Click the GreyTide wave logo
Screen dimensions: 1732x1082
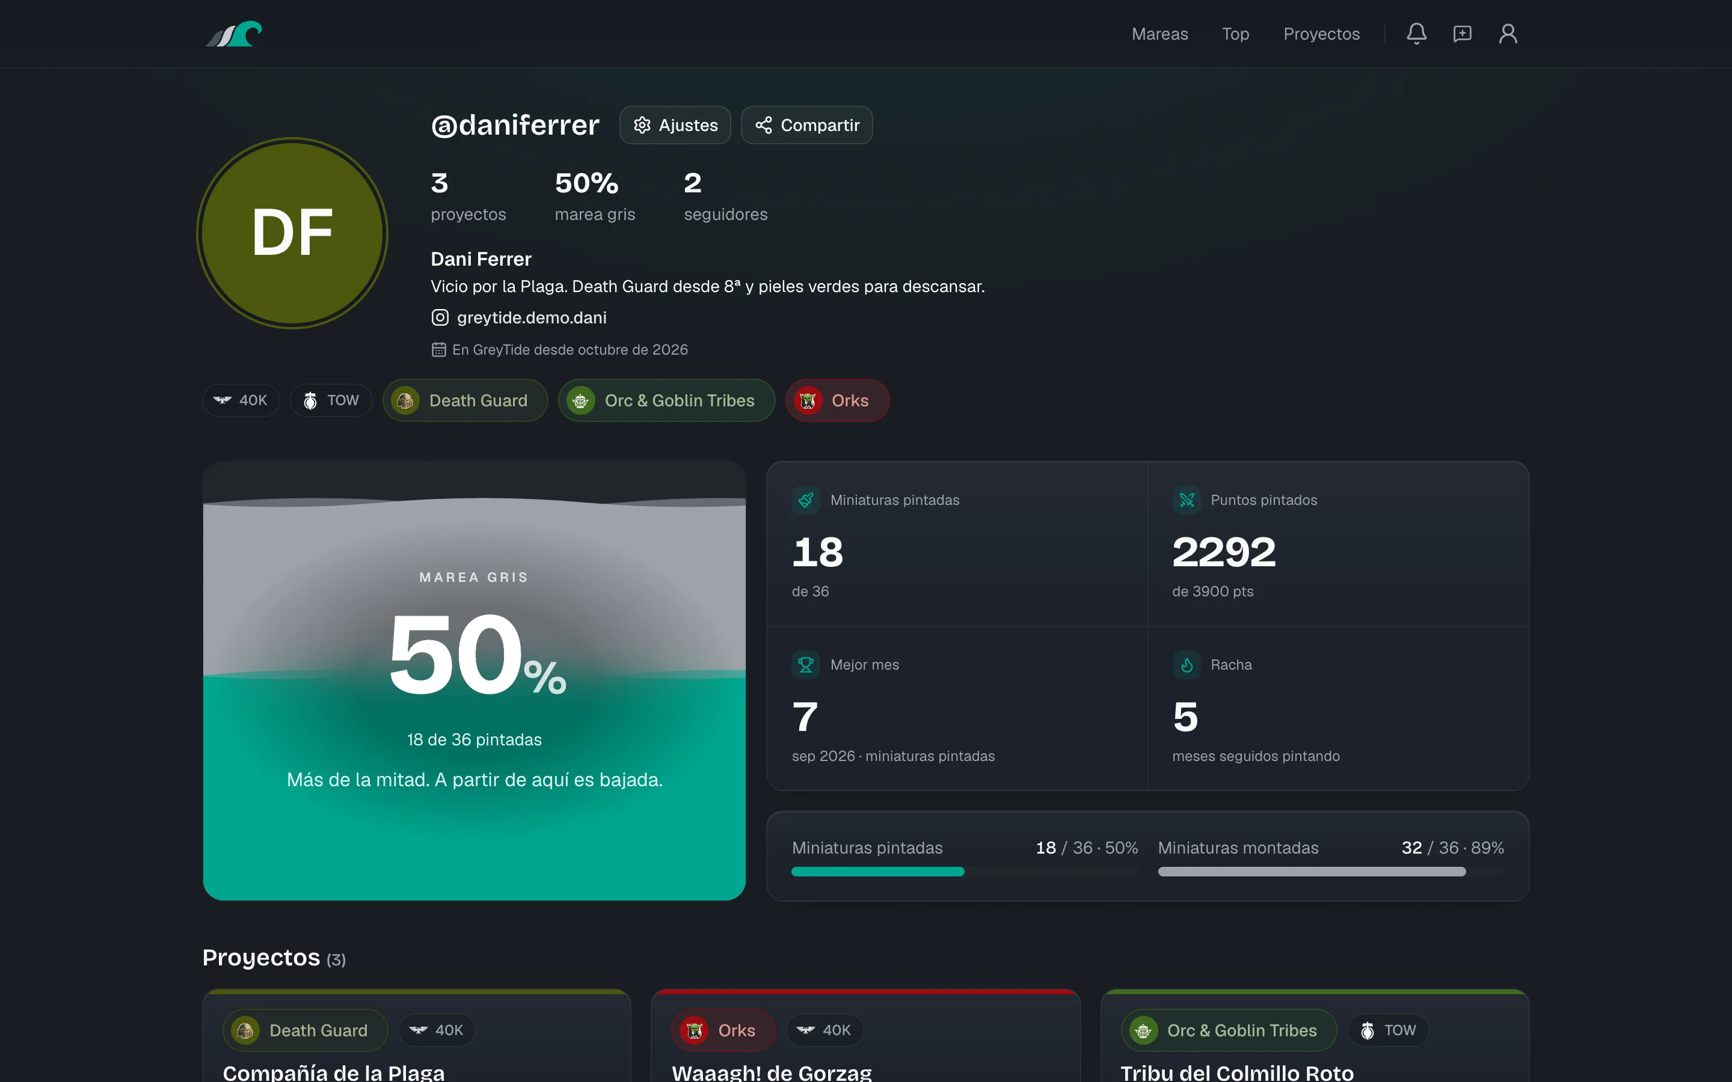tap(233, 34)
